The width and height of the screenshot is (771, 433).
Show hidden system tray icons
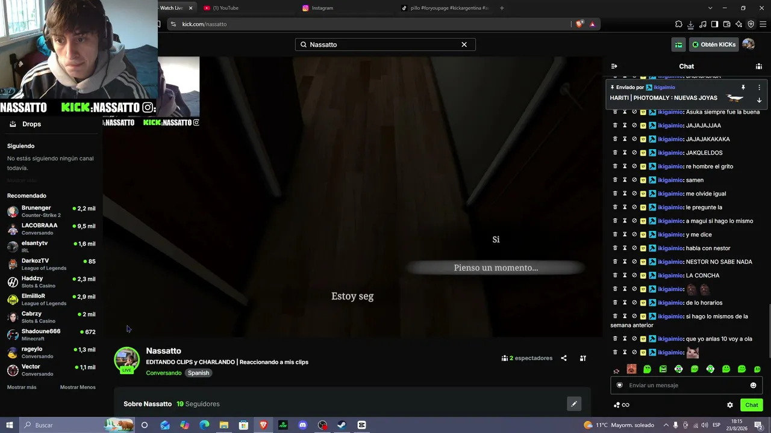666,425
